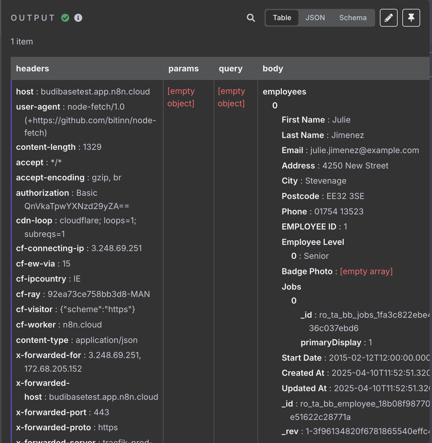Screen dimensions: 432x443
Task: Select the "Employee Level" key
Action: click(x=313, y=242)
